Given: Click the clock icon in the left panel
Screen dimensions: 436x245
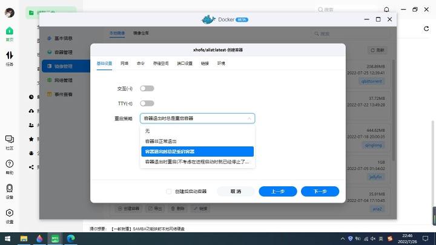Looking at the screenshot, I should click(31, 97).
